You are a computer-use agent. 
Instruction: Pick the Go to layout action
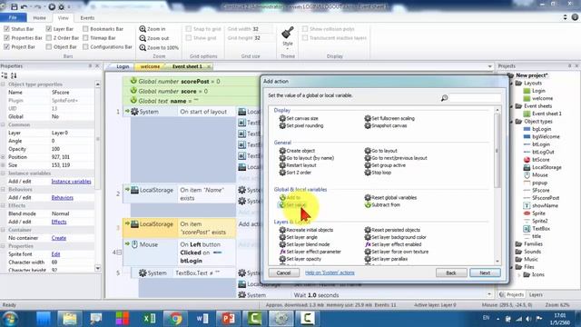click(x=381, y=151)
